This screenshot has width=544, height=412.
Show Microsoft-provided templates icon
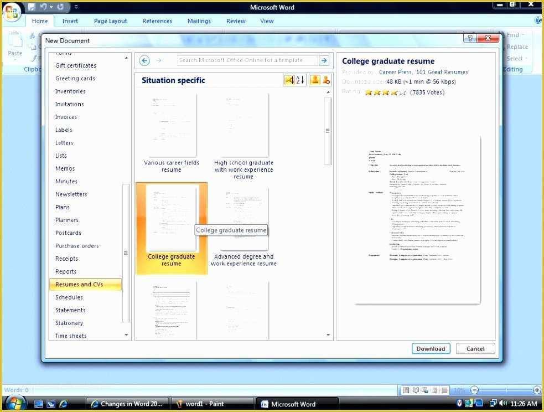315,80
